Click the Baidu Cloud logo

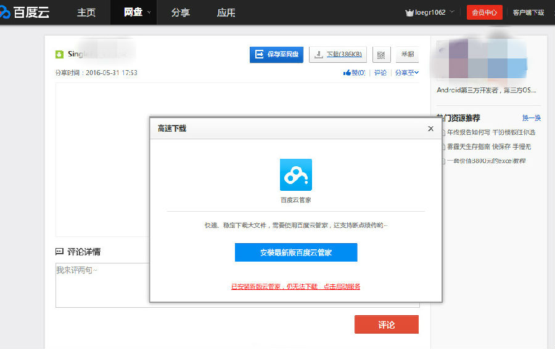pos(25,12)
